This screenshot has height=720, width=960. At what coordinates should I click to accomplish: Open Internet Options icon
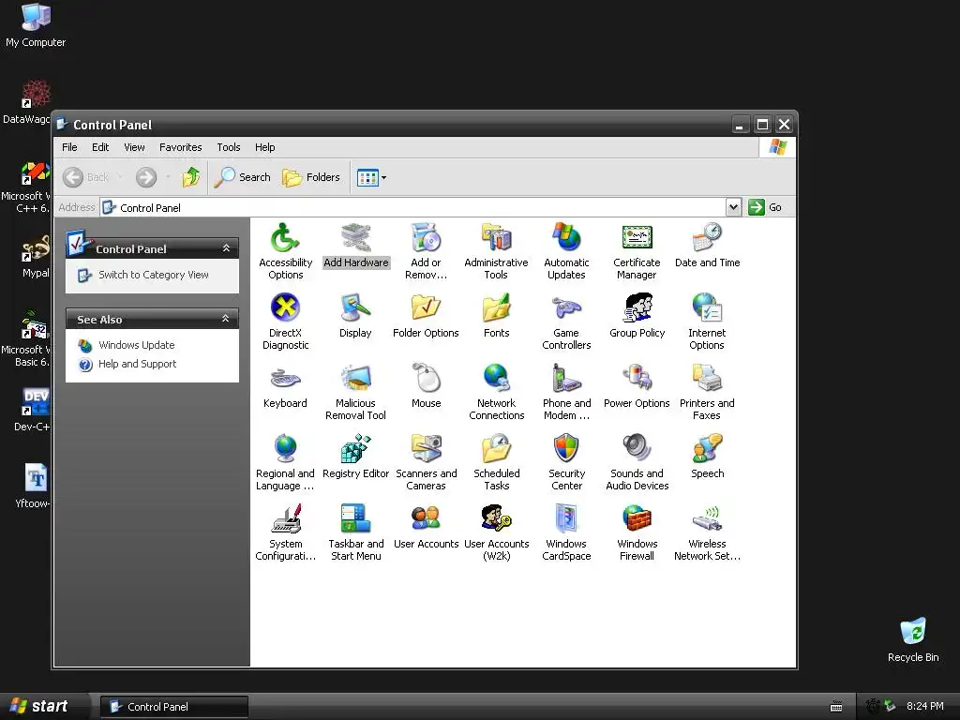[x=707, y=322]
